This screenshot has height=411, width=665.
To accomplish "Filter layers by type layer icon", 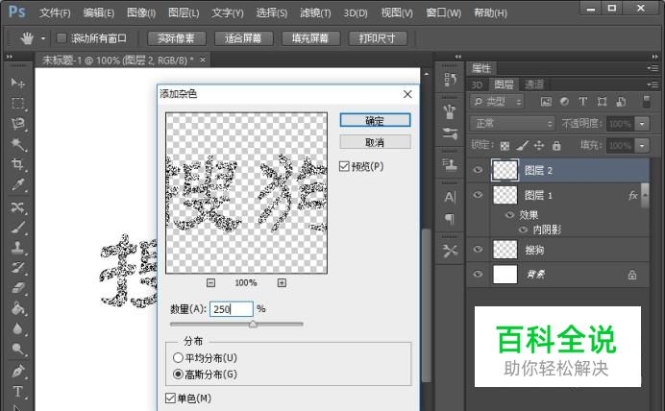I will pos(583,102).
